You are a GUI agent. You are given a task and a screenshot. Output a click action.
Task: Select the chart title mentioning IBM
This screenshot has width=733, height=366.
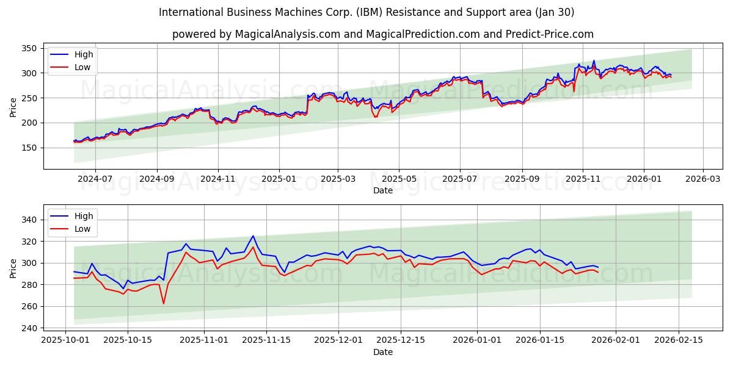(366, 11)
